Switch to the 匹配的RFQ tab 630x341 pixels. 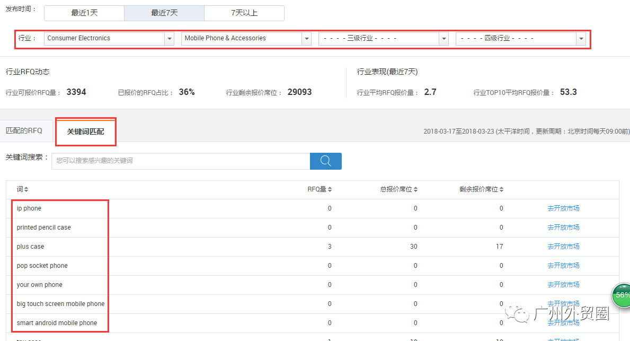[x=24, y=130]
